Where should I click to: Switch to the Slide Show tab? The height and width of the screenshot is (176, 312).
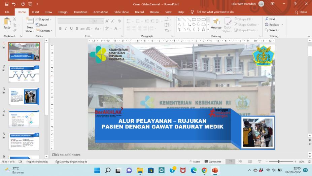[122, 12]
